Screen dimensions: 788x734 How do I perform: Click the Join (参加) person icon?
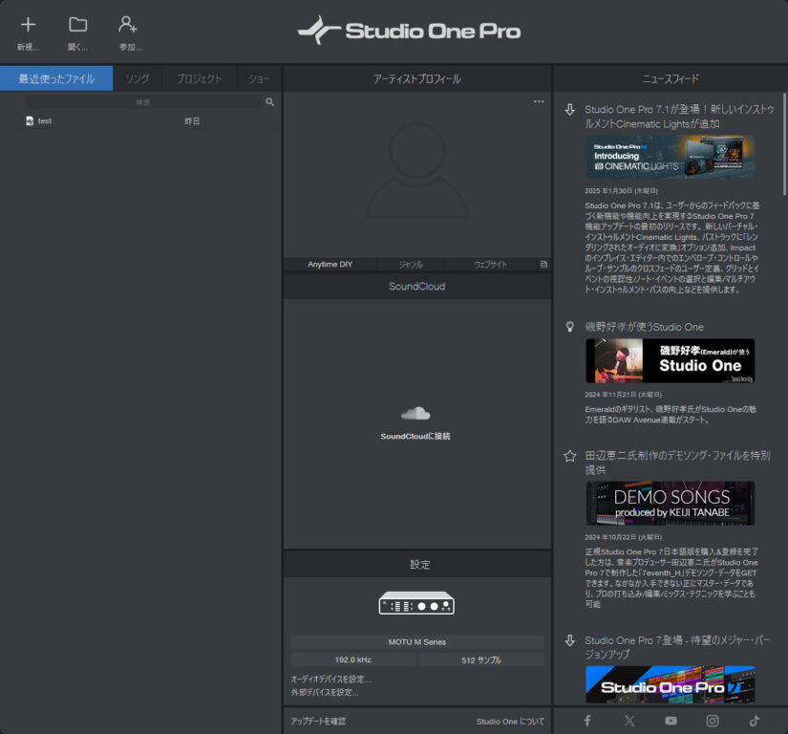coord(128,25)
